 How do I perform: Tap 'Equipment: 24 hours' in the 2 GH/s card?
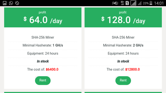tap(123, 53)
